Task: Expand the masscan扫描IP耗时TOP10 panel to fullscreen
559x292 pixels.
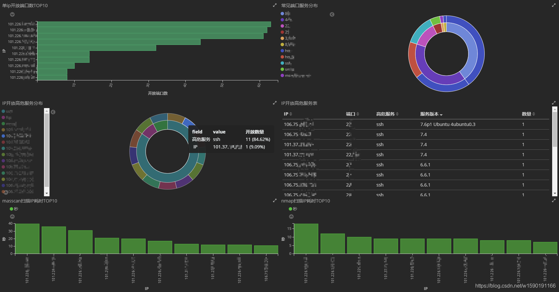Action: (275, 201)
